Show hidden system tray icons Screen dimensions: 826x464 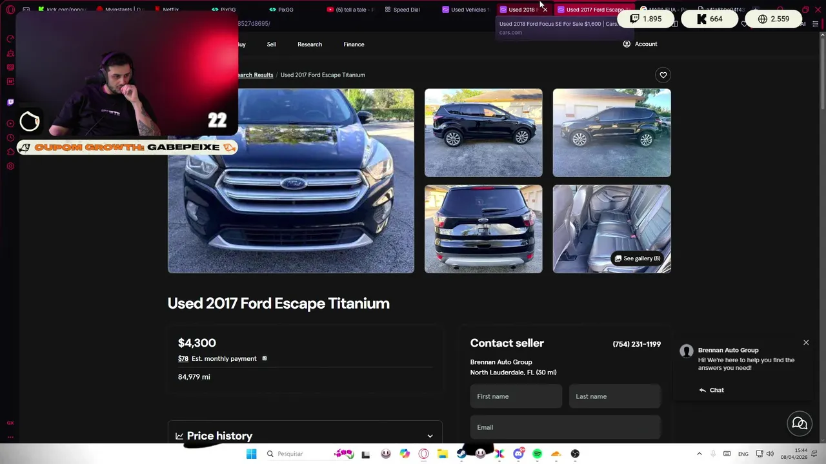(x=699, y=454)
